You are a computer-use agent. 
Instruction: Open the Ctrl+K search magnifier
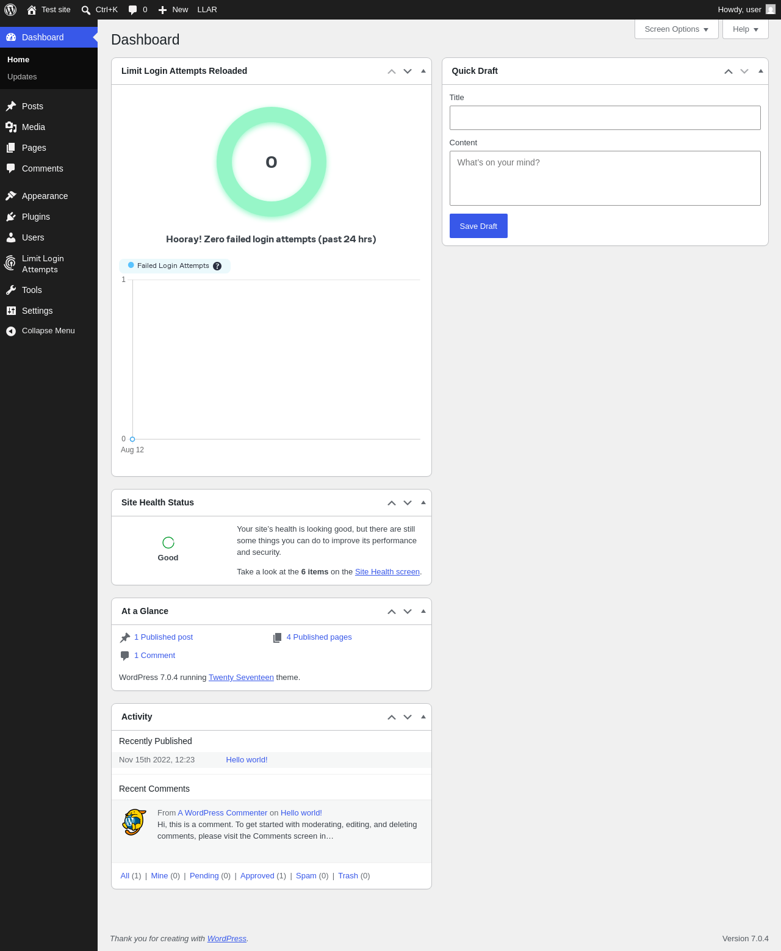click(86, 10)
